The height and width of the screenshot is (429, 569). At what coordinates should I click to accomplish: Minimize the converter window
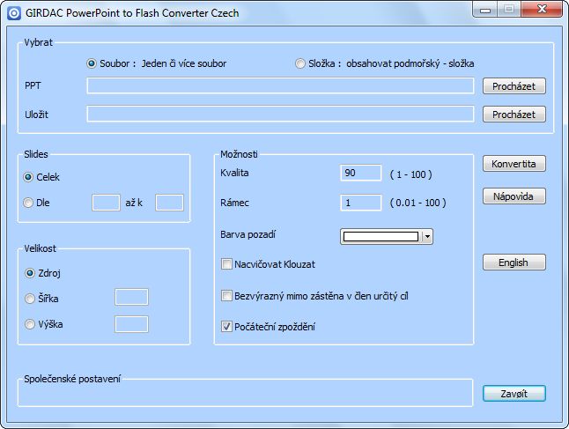click(x=485, y=10)
